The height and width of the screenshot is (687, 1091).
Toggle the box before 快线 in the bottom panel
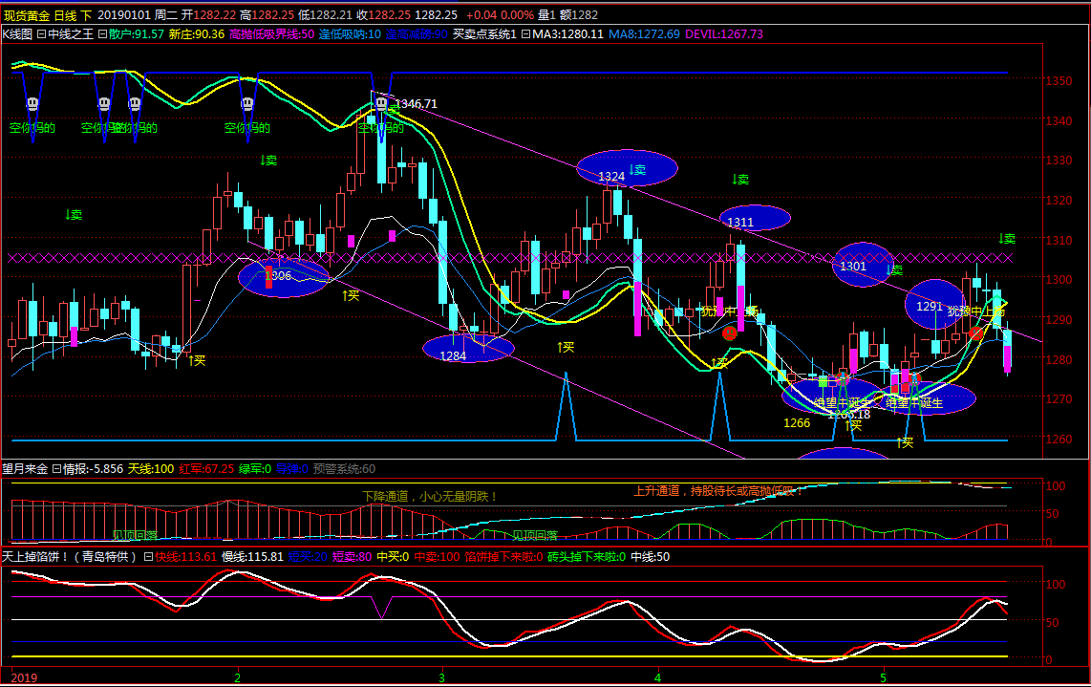click(148, 556)
